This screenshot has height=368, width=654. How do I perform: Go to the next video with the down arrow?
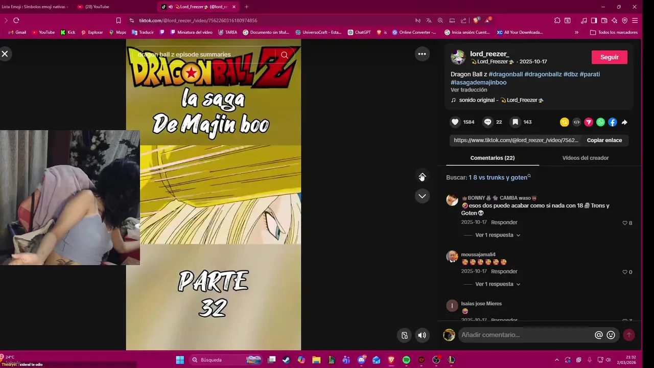pos(422,196)
